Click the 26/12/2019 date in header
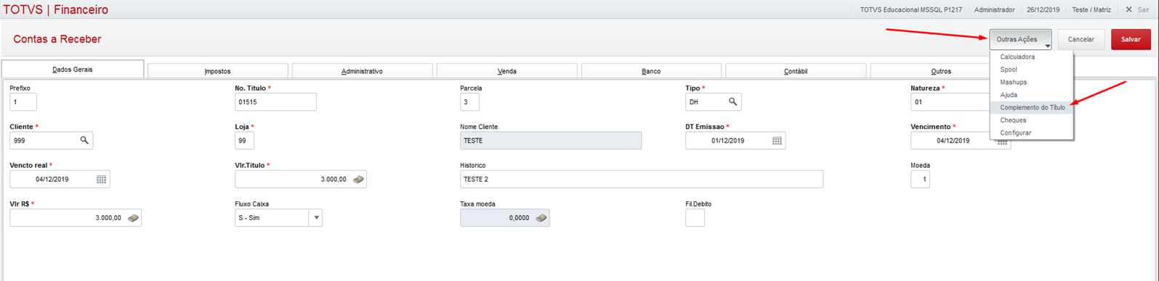This screenshot has width=1159, height=281. [x=1043, y=10]
